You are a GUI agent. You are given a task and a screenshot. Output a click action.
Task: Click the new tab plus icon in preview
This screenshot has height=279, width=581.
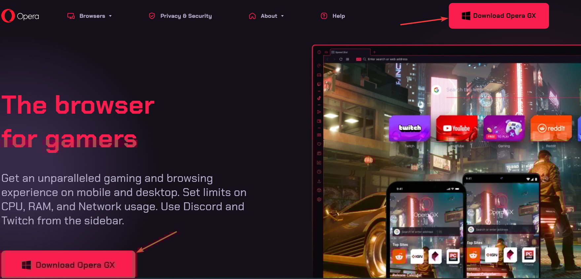click(374, 52)
